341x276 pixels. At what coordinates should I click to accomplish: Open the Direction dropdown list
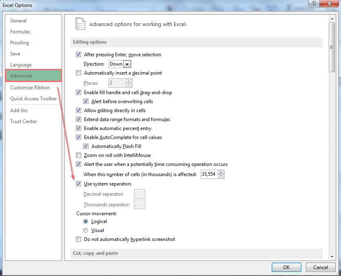click(127, 64)
